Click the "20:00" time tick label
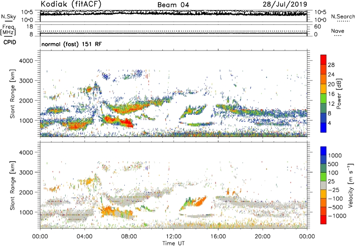Viewport: 355px width, 246px height. [262, 237]
